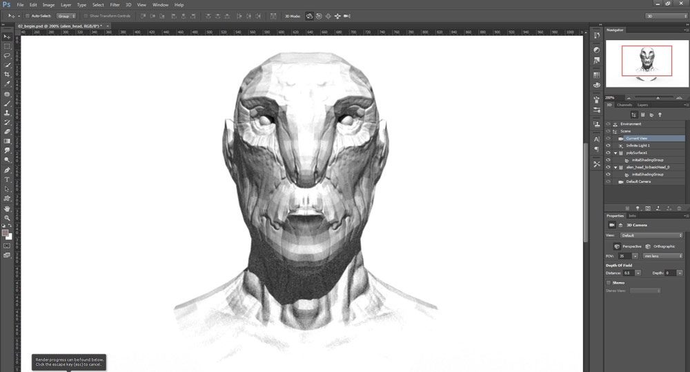Select the Eyedropper tool

point(7,84)
